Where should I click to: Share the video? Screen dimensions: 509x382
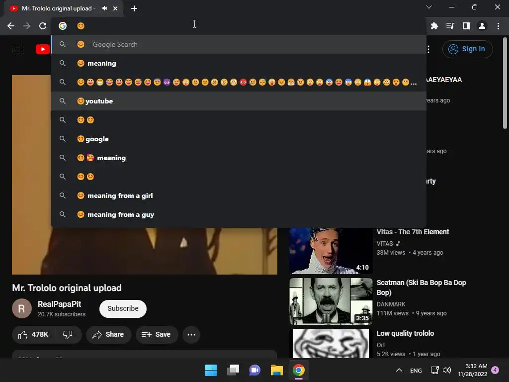(108, 335)
